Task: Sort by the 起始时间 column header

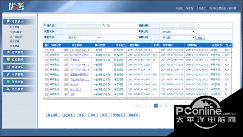Action: pyautogui.click(x=135, y=45)
